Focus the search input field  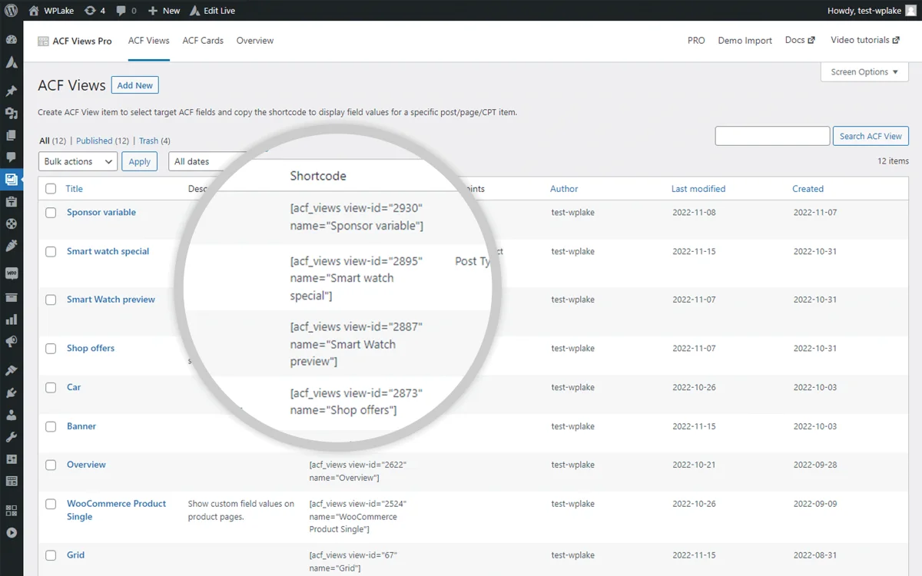[x=772, y=136]
